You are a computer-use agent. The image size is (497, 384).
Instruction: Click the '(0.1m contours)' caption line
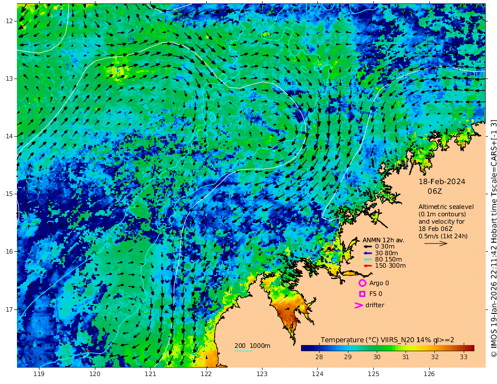442,214
